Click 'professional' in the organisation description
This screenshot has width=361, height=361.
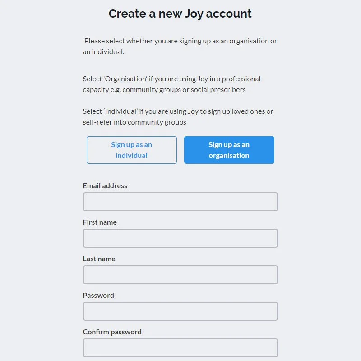click(x=241, y=79)
